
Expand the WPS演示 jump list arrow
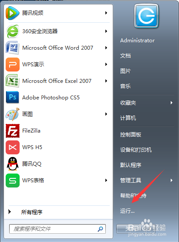(x=106, y=65)
